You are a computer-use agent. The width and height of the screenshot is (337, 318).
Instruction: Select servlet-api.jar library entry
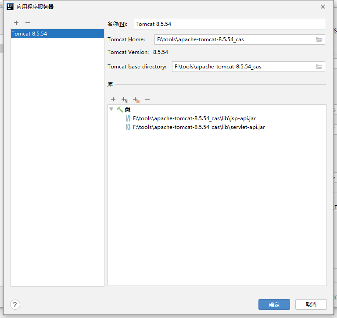[x=199, y=127]
